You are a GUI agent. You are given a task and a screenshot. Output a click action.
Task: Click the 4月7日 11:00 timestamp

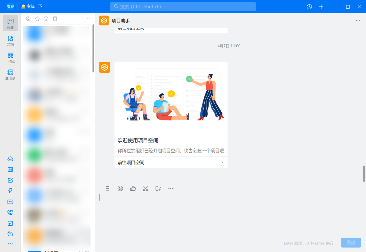229,46
